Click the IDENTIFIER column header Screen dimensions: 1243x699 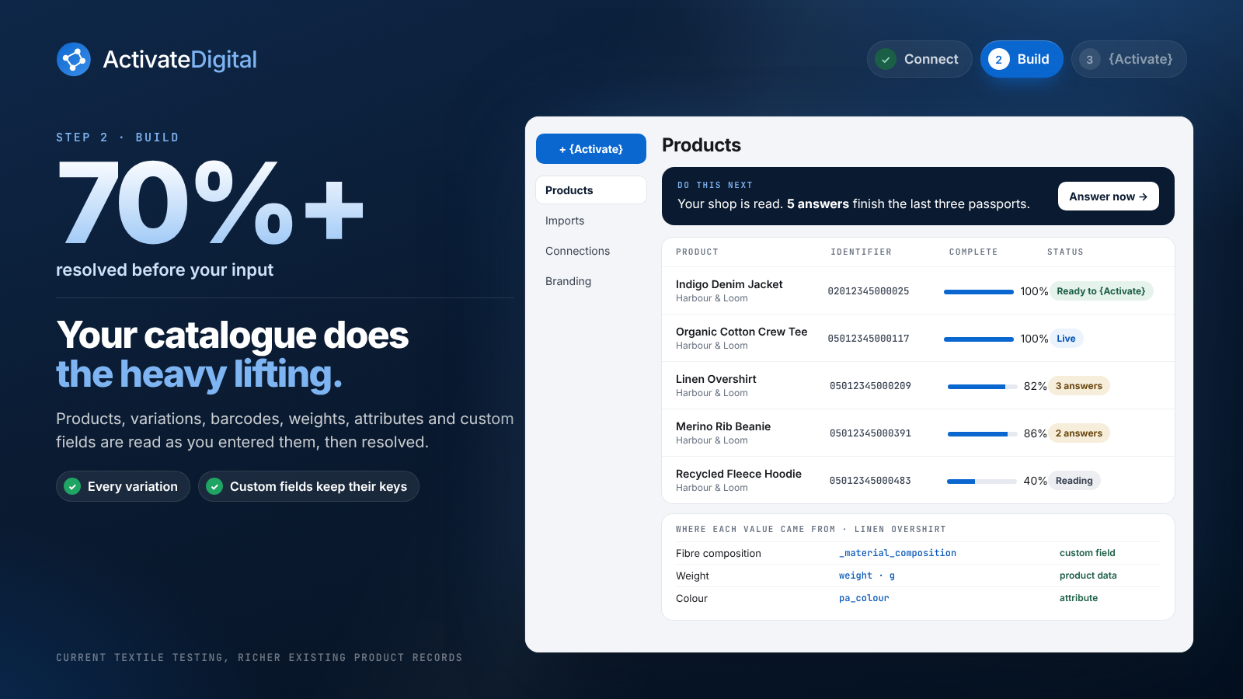(861, 252)
